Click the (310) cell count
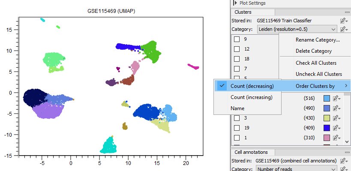351x171 pixels. (309, 138)
